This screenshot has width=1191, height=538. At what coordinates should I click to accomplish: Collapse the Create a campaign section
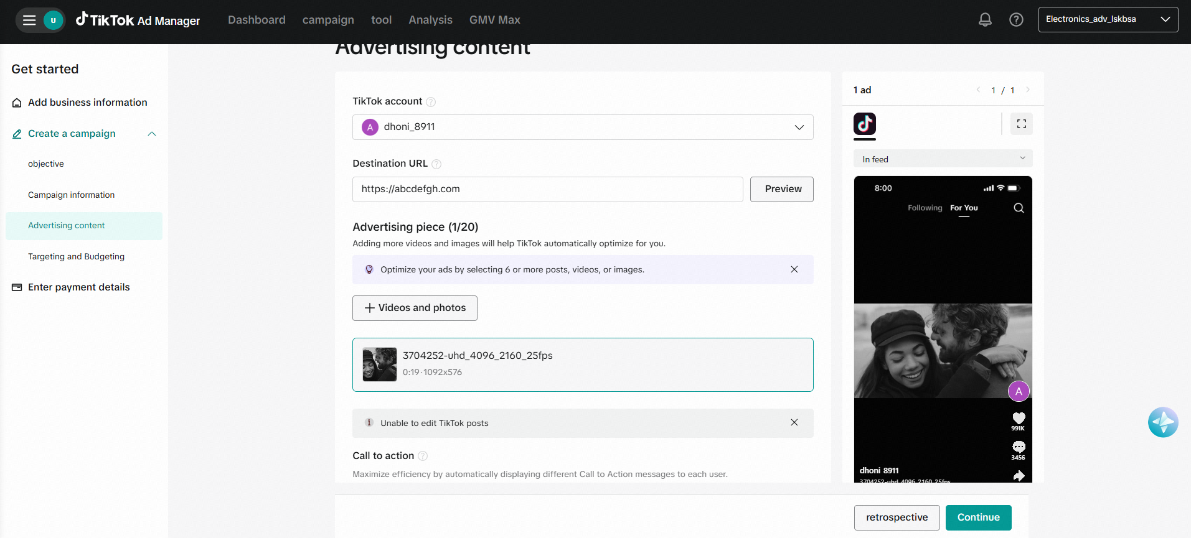[151, 134]
